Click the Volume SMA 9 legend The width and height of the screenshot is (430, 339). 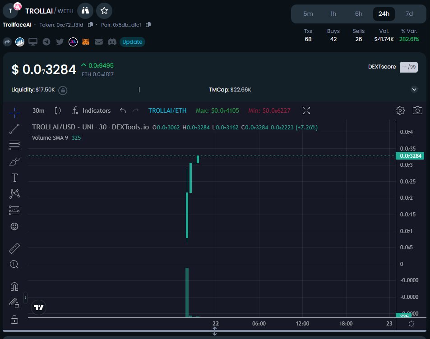56,137
